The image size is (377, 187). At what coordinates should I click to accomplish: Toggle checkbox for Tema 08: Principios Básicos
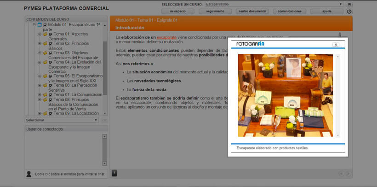click(51, 100)
